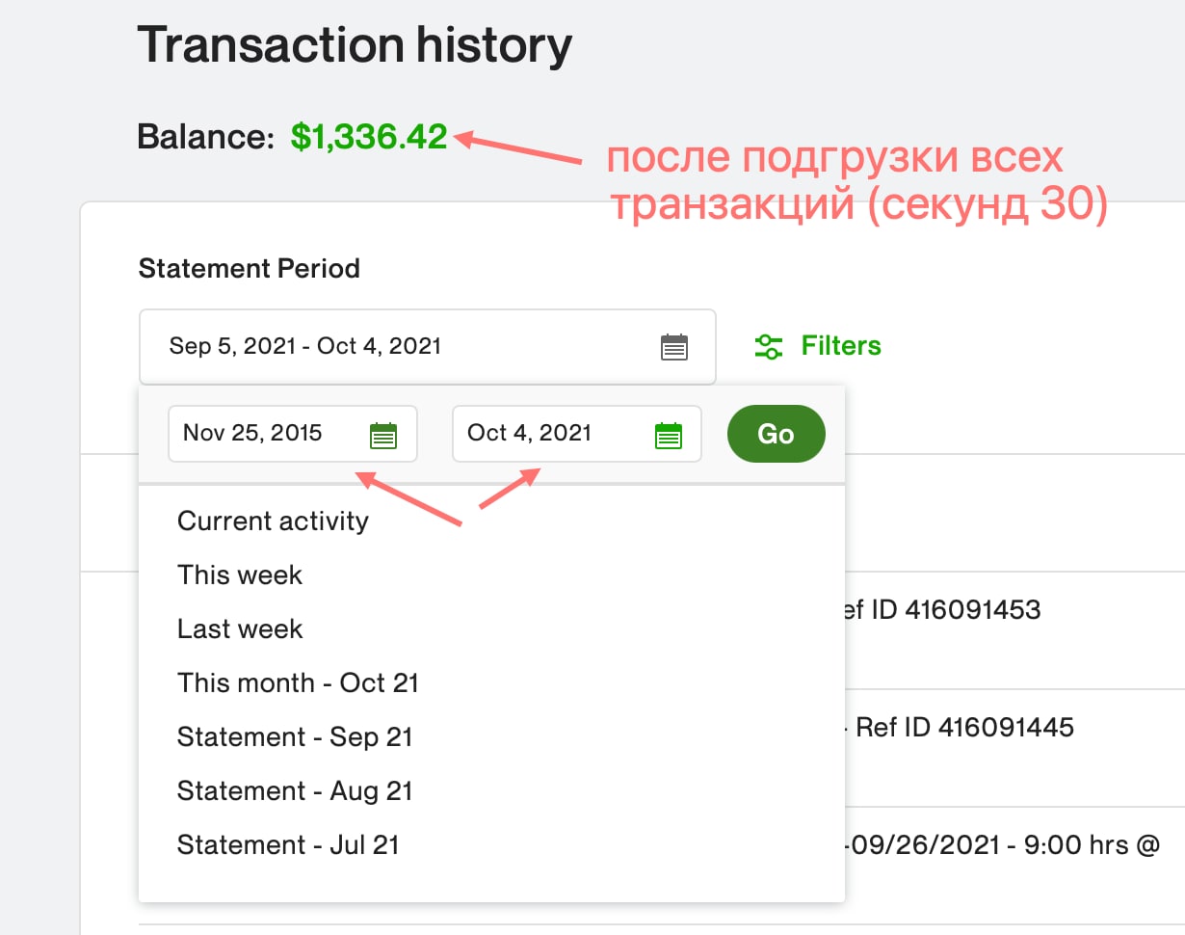The height and width of the screenshot is (935, 1185).
Task: Click the Filters sliders icon
Action: (x=768, y=346)
